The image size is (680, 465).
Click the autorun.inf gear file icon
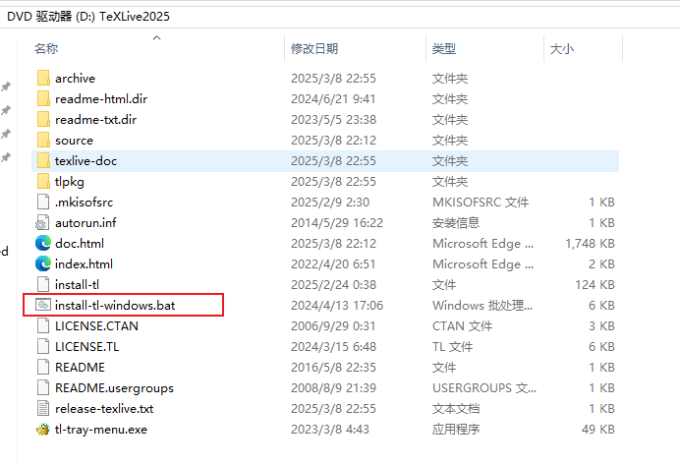(x=42, y=223)
